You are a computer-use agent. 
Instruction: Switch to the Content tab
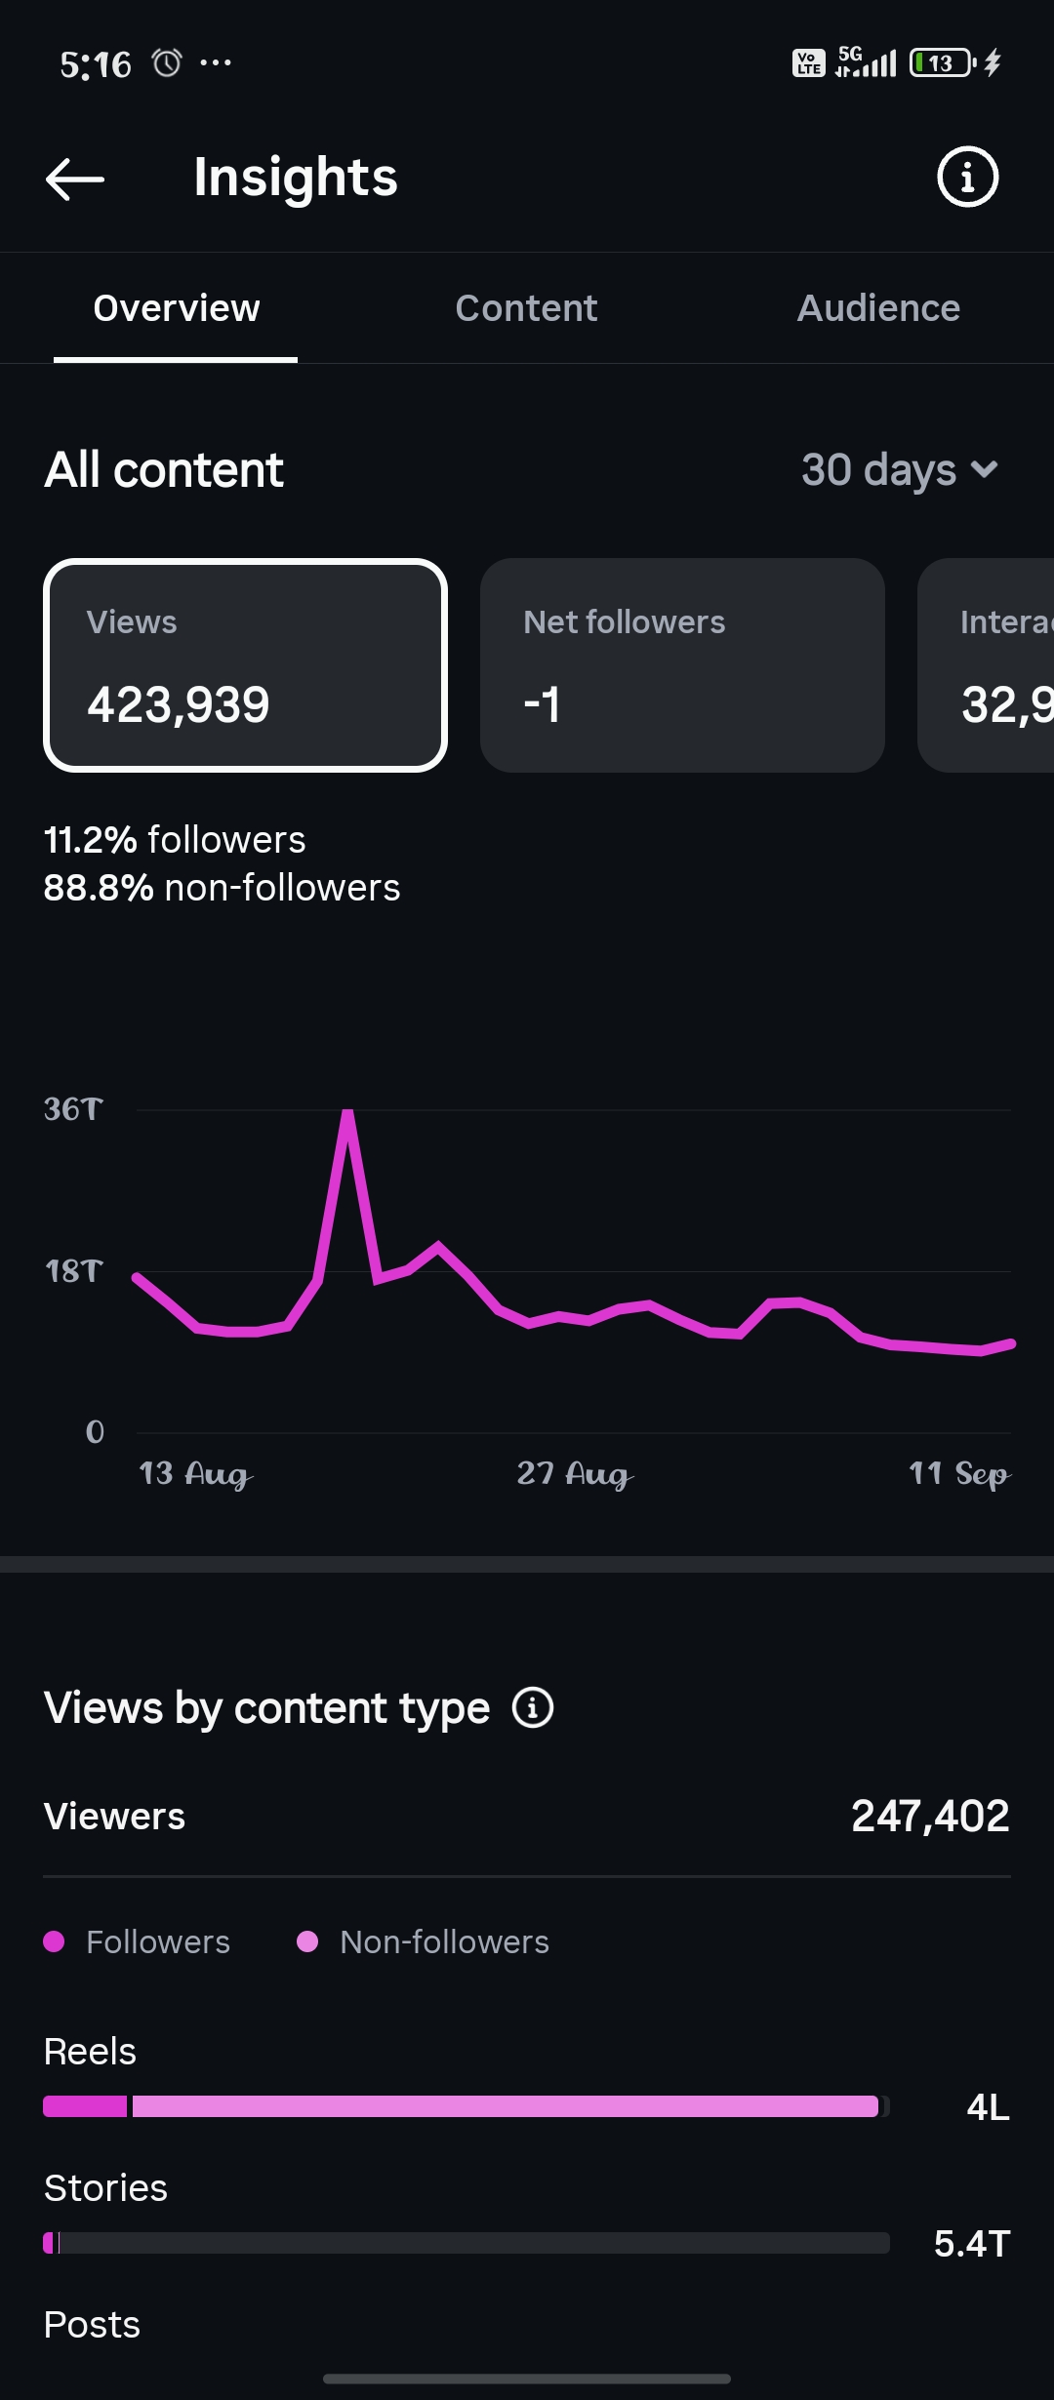(526, 308)
